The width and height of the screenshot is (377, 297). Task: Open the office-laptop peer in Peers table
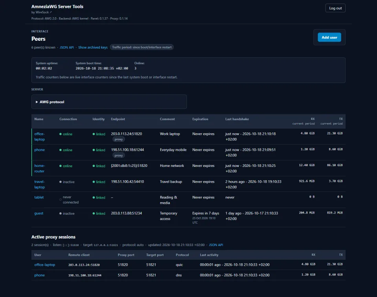(39, 136)
